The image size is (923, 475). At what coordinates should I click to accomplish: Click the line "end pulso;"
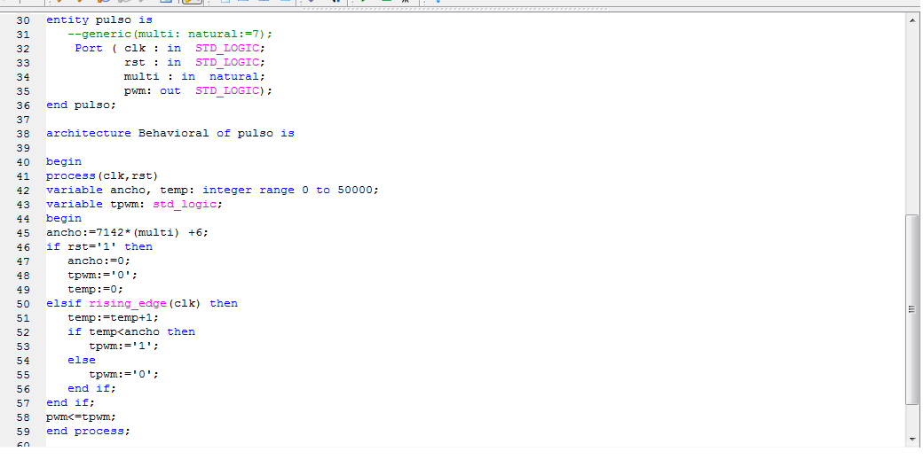click(x=82, y=105)
